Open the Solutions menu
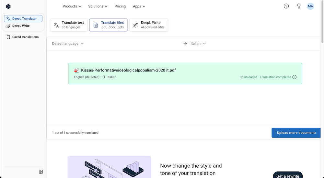The height and width of the screenshot is (178, 324). tap(98, 6)
